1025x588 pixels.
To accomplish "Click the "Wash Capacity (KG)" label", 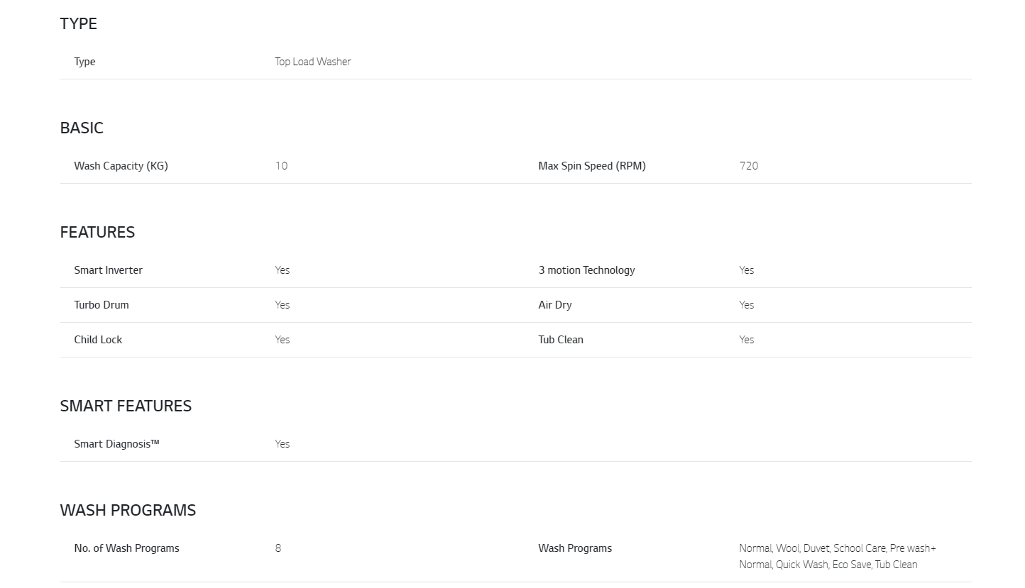I will coord(121,166).
